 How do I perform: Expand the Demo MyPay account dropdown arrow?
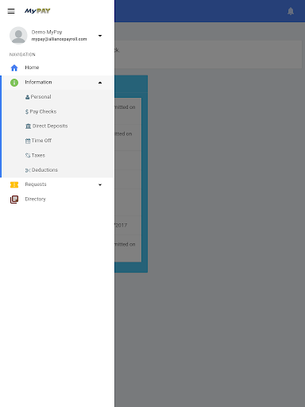[100, 36]
